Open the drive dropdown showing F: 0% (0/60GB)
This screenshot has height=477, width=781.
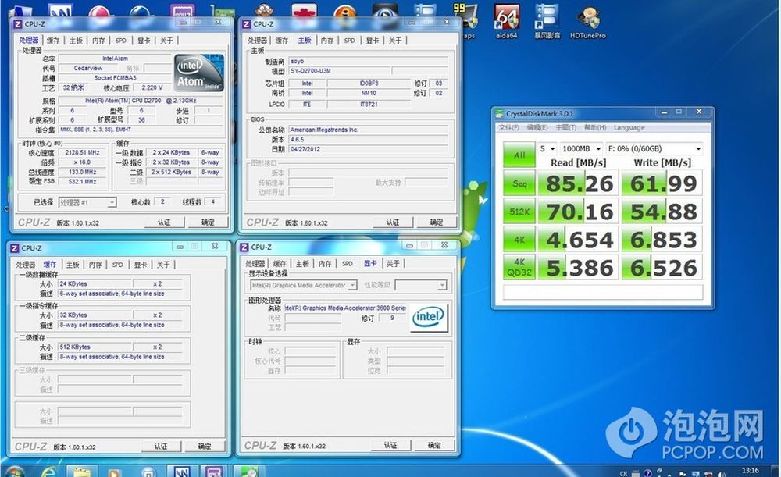tap(654, 148)
